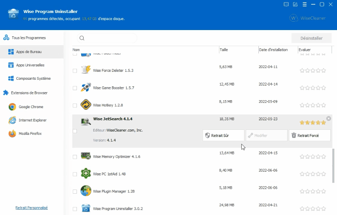The width and height of the screenshot is (337, 215).
Task: Check the Wise JetSearch 4.1.4 checkbox
Action: (x=75, y=131)
